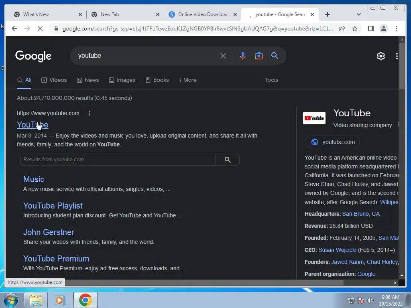Open the YouTube main result link
411x308 pixels.
coord(33,125)
